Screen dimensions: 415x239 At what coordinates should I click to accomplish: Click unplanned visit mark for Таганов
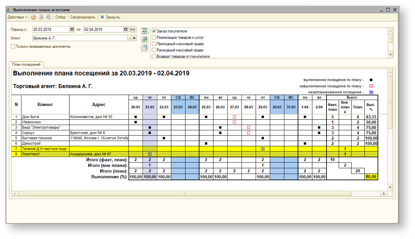coord(263,149)
